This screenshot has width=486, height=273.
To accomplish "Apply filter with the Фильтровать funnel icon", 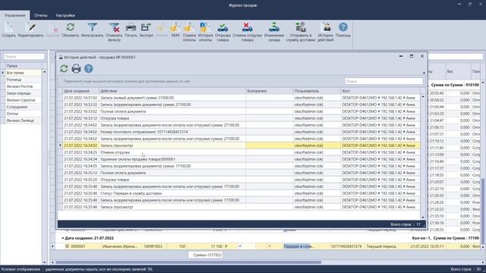I will click(92, 27).
